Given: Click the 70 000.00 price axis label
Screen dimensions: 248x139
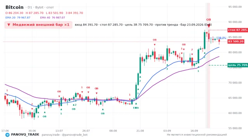Looking at the screenshot, I should (235, 83).
